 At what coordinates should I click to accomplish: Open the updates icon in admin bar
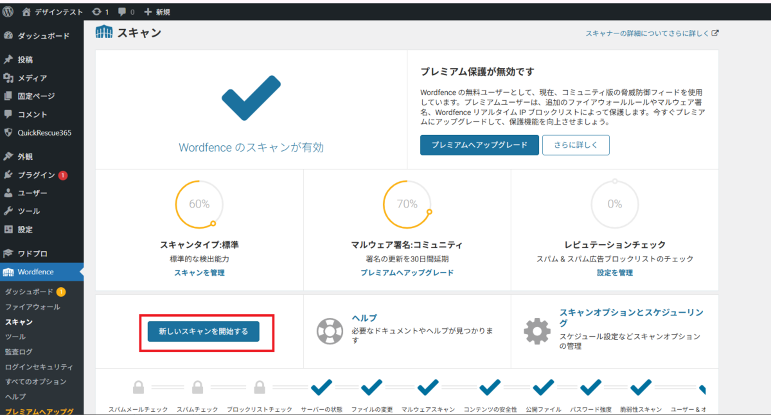pyautogui.click(x=96, y=12)
